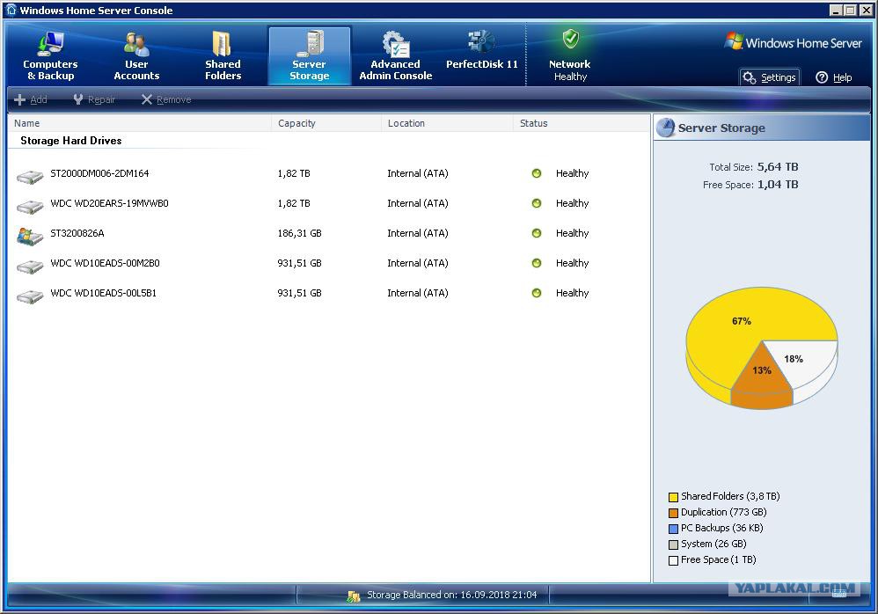Click the Server Storage panel pie icon

666,128
